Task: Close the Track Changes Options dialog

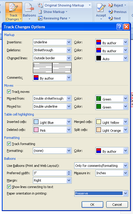Action: point(126,27)
